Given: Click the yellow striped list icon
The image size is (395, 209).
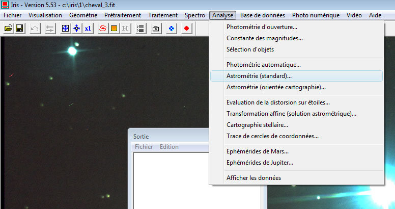Looking at the screenshot, I should click(x=114, y=28).
